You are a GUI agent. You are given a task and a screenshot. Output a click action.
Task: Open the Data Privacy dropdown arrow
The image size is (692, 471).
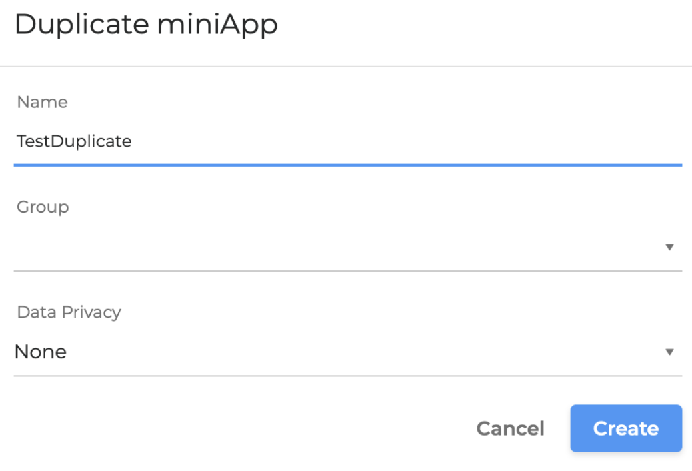coord(670,352)
